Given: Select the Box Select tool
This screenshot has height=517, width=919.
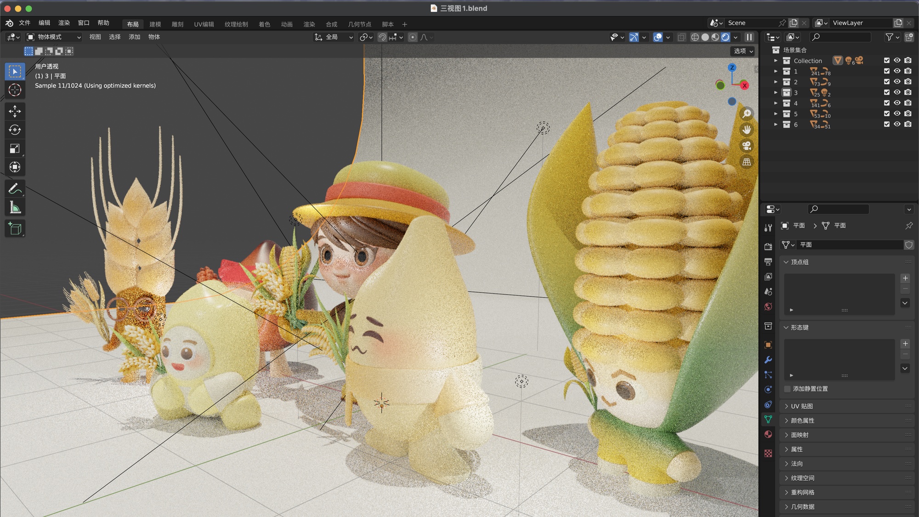Looking at the screenshot, I should pos(15,71).
